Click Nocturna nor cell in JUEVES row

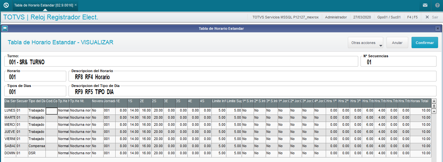(x=81, y=132)
